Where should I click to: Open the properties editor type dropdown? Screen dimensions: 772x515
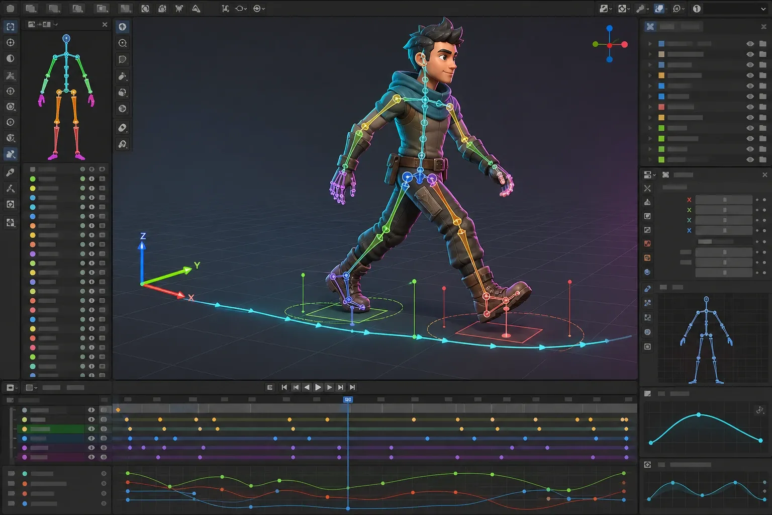[x=649, y=175]
